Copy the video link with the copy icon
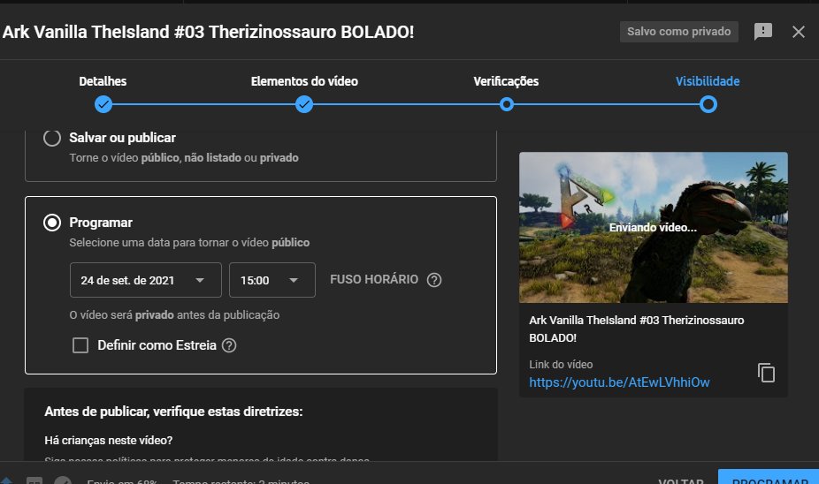Screen dimensions: 819x484 tap(766, 373)
